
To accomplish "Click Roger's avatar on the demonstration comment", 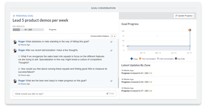I will 15,51.
